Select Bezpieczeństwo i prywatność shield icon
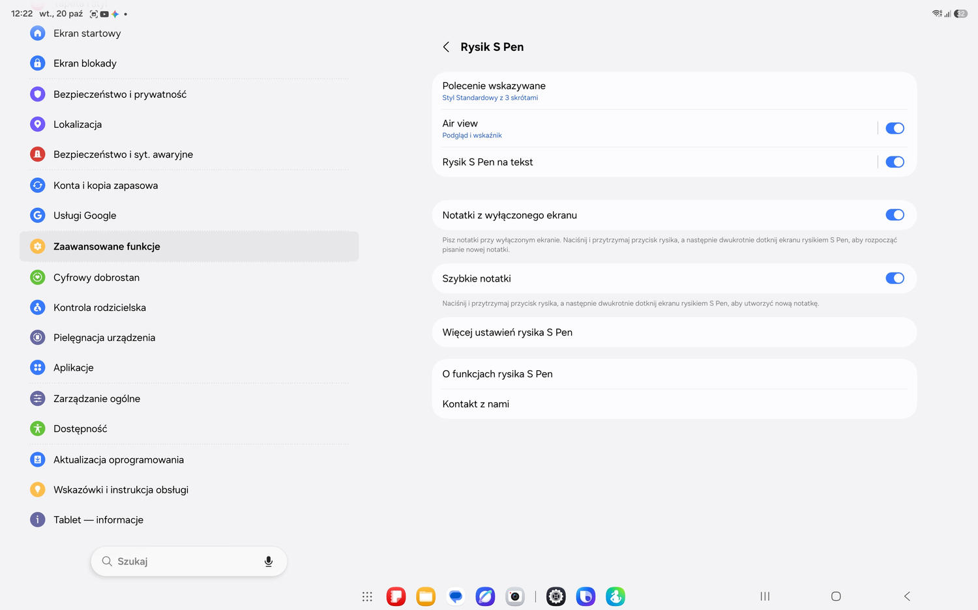 (38, 94)
